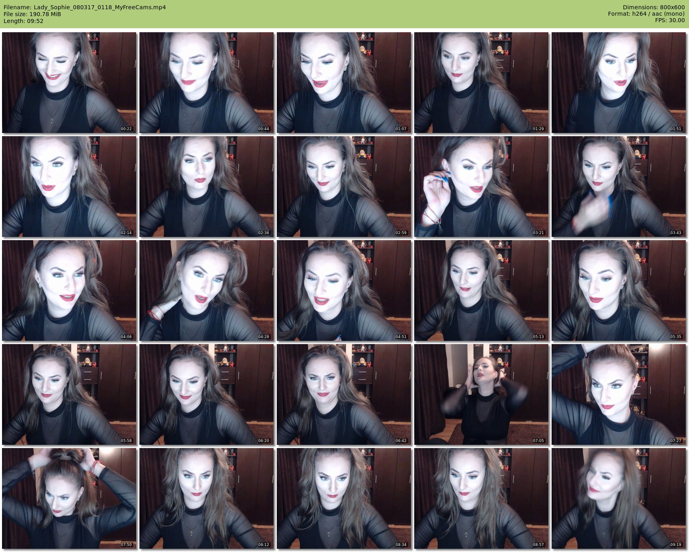Screen dimensions: 689x552
Task: Click the frame marked 04:51
Action: 344,291
